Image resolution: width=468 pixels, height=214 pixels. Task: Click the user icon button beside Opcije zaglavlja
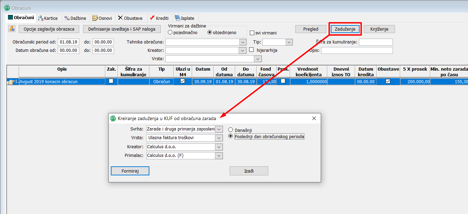(12, 29)
